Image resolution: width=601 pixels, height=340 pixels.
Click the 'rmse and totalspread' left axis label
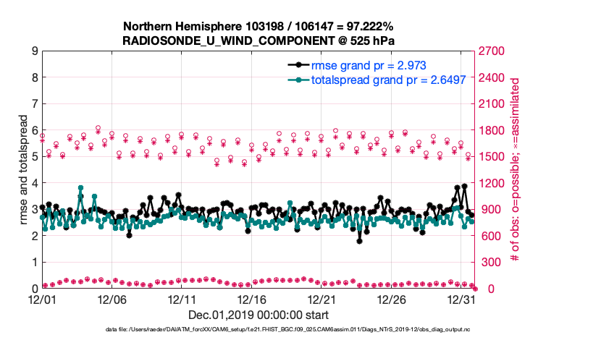[x=24, y=169]
